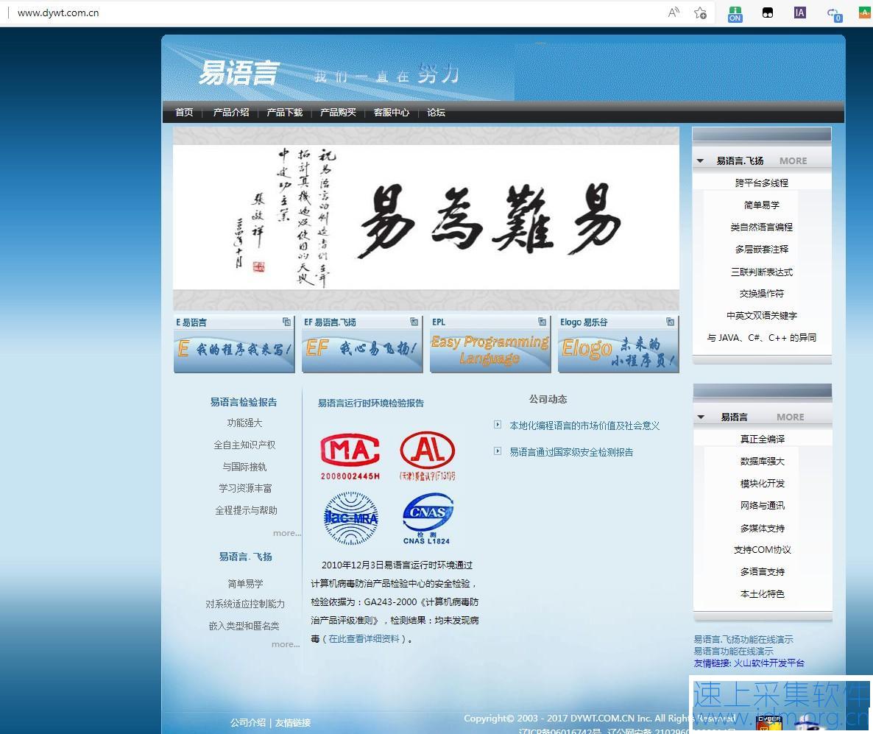Collapse the 易语言.飞扬 sidebar panel arrow
873x734 pixels.
[701, 161]
